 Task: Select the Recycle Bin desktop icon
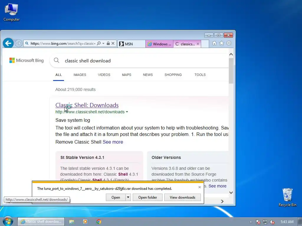[x=287, y=197]
